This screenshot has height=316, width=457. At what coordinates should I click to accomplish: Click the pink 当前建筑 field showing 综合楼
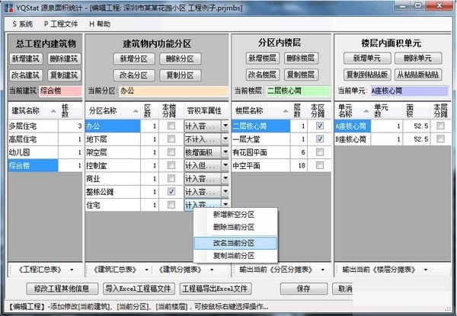tap(61, 91)
